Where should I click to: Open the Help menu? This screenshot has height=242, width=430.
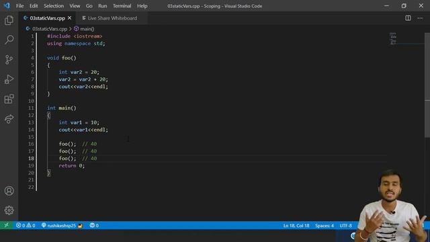point(142,6)
